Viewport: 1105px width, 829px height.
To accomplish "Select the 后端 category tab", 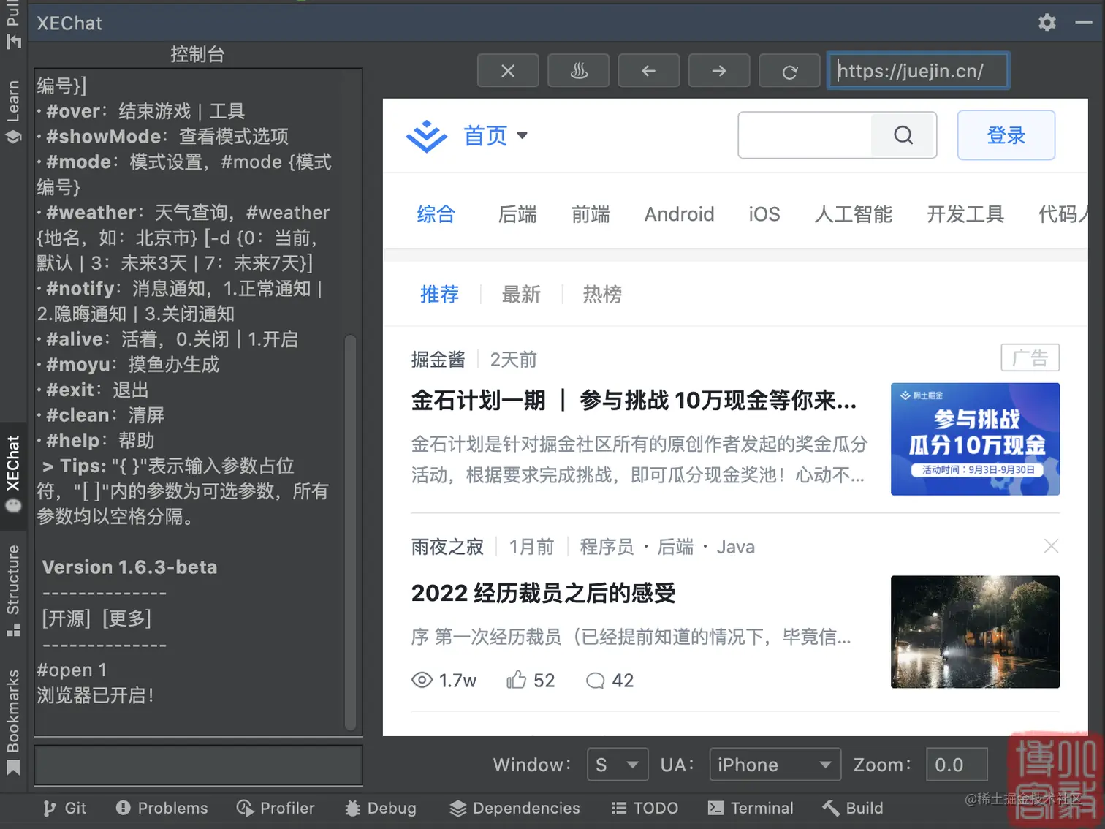I will 517,214.
